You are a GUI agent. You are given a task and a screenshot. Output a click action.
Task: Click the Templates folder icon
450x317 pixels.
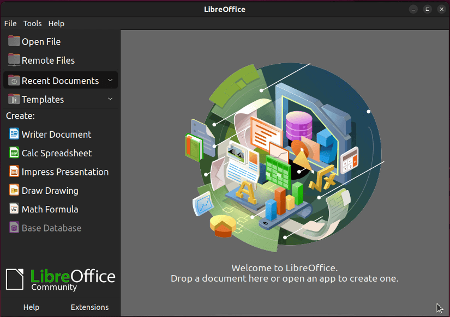14,99
